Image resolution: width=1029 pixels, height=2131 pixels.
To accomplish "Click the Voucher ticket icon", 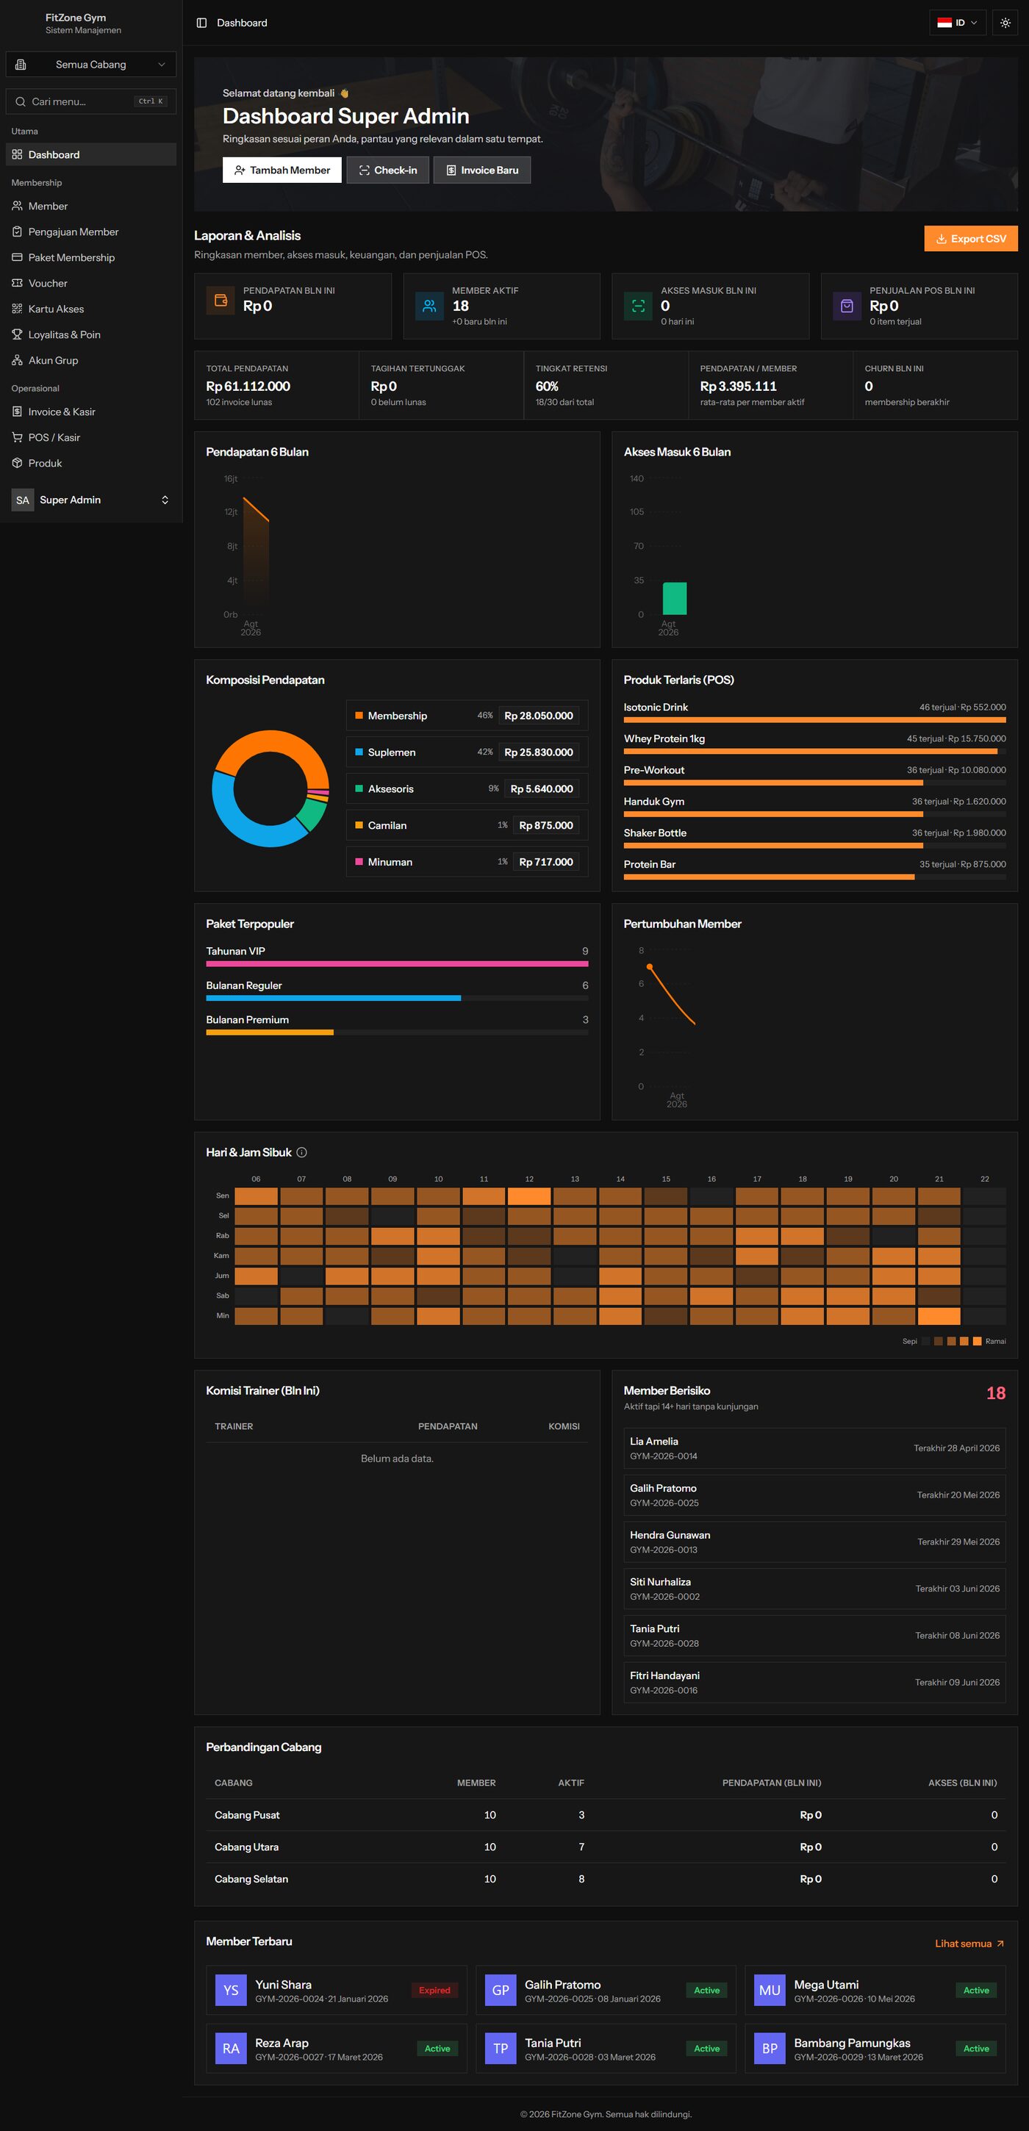I will tap(18, 283).
